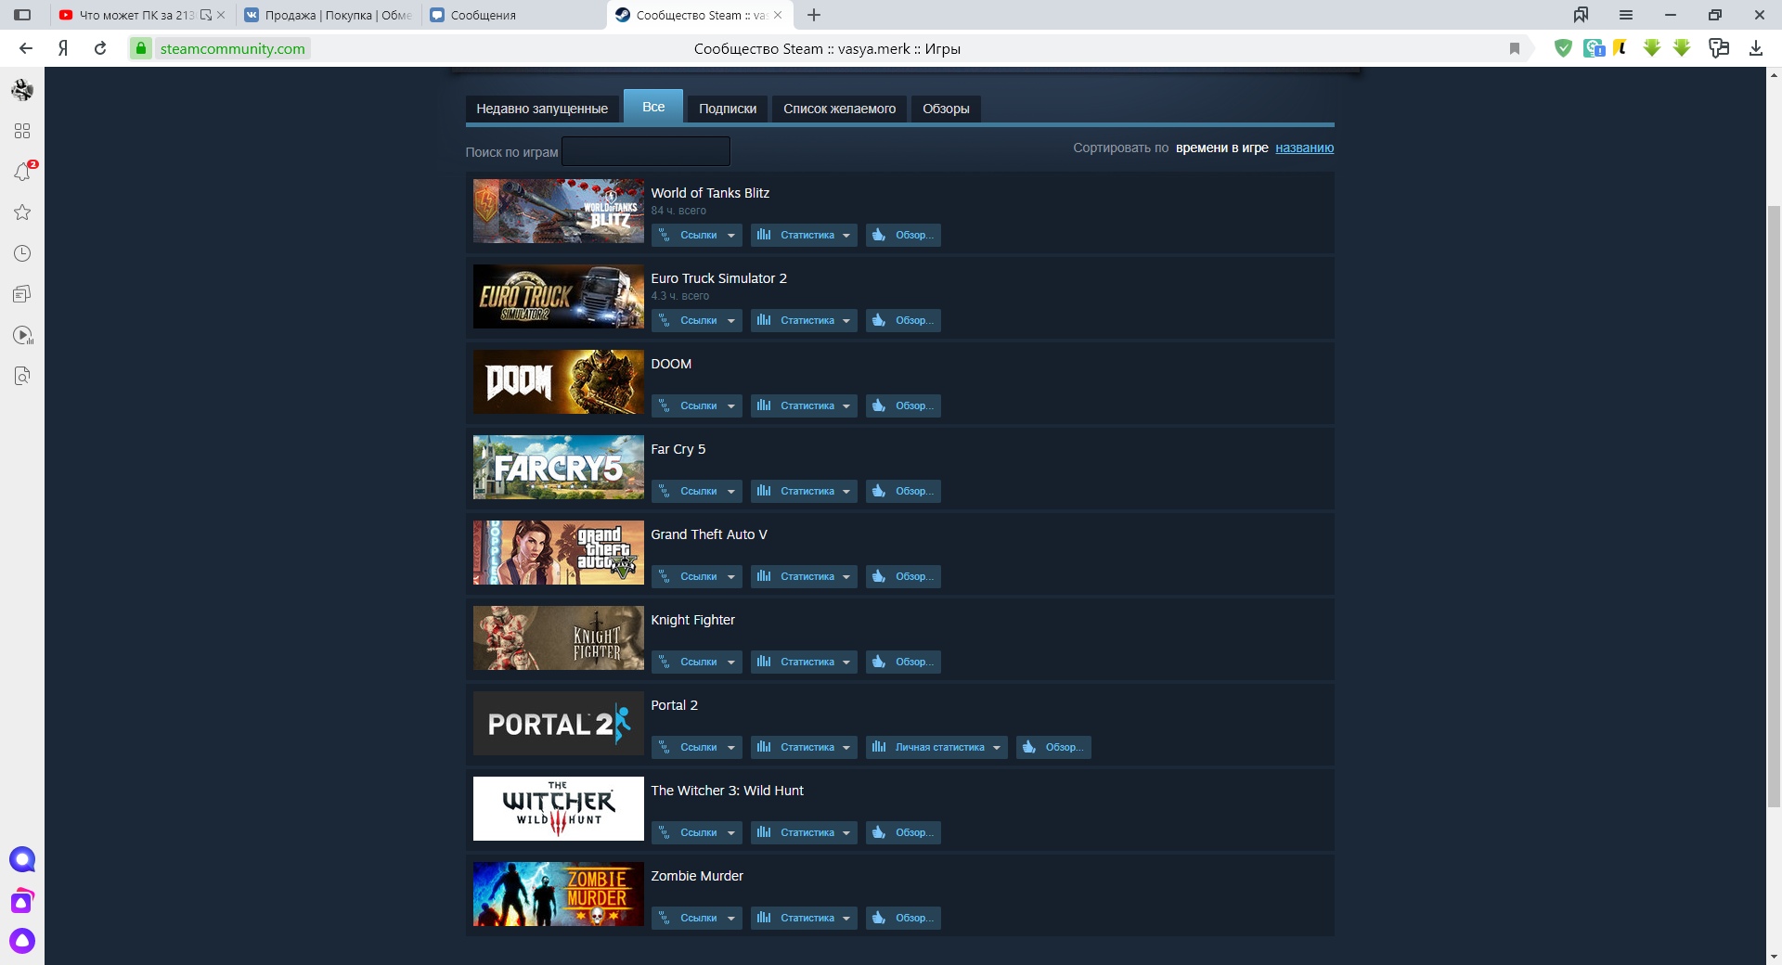Click the Witcher 3 Wild Hunt thumbnail
Screen dimensions: 1782x965
(x=559, y=809)
